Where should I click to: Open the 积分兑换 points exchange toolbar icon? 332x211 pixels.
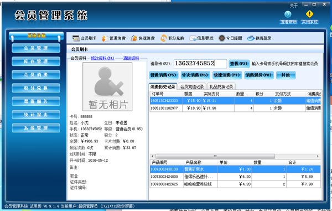[x=163, y=38]
